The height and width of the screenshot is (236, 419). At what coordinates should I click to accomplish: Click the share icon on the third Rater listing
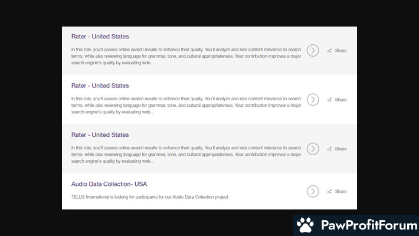[329, 149]
